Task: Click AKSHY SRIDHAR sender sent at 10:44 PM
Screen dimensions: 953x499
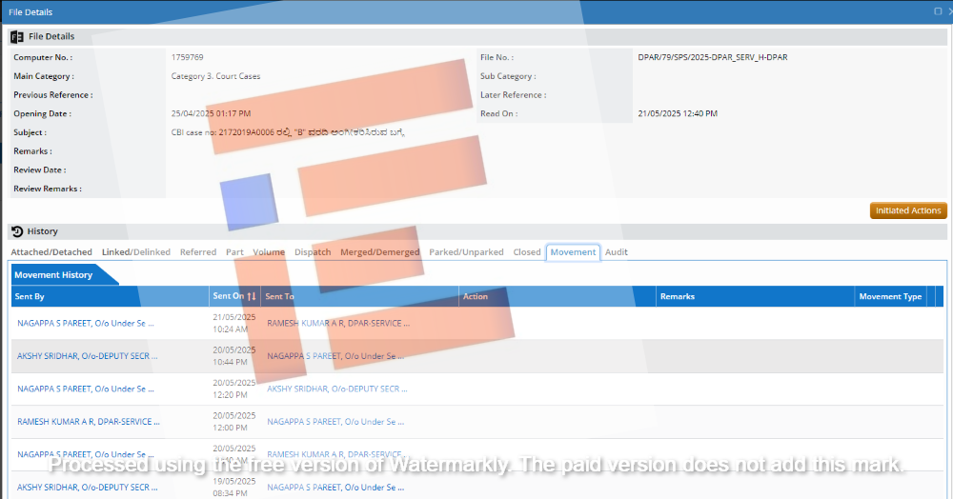Action: [88, 356]
